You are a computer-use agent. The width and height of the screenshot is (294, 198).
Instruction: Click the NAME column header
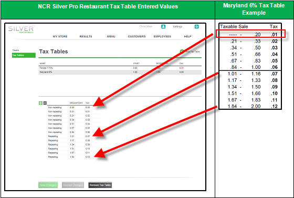point(43,64)
